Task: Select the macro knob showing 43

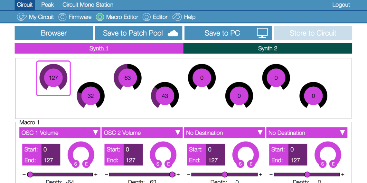Action: (165, 96)
